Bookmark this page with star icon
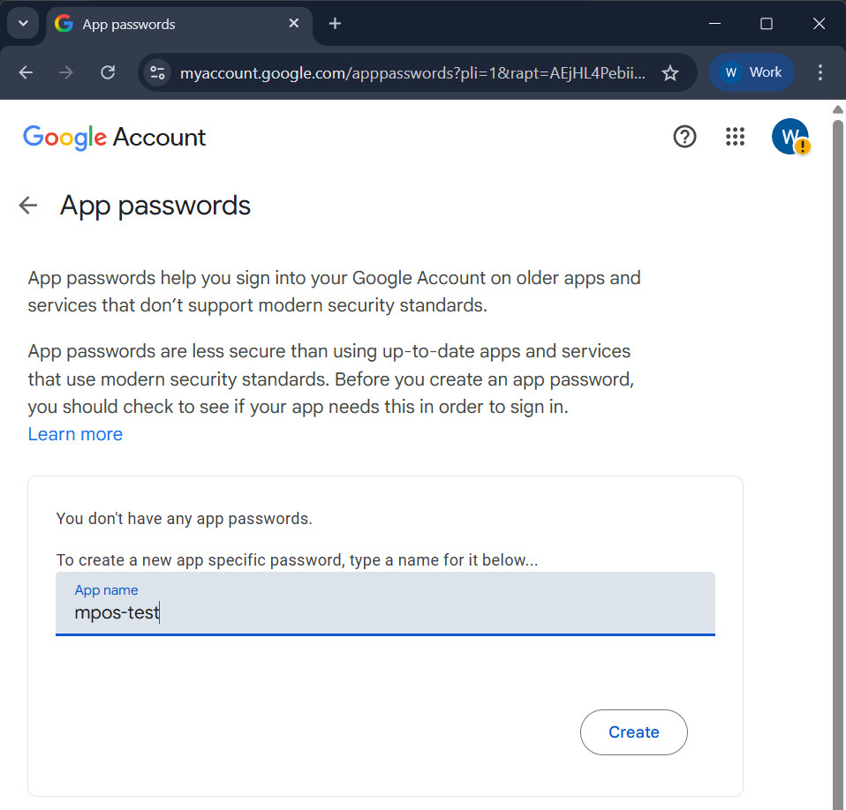The height and width of the screenshot is (810, 846). [x=670, y=72]
